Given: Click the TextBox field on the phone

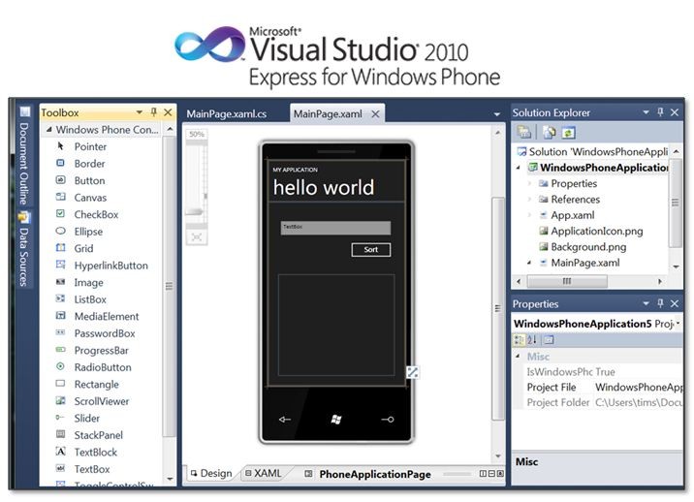Looking at the screenshot, I should click(335, 228).
